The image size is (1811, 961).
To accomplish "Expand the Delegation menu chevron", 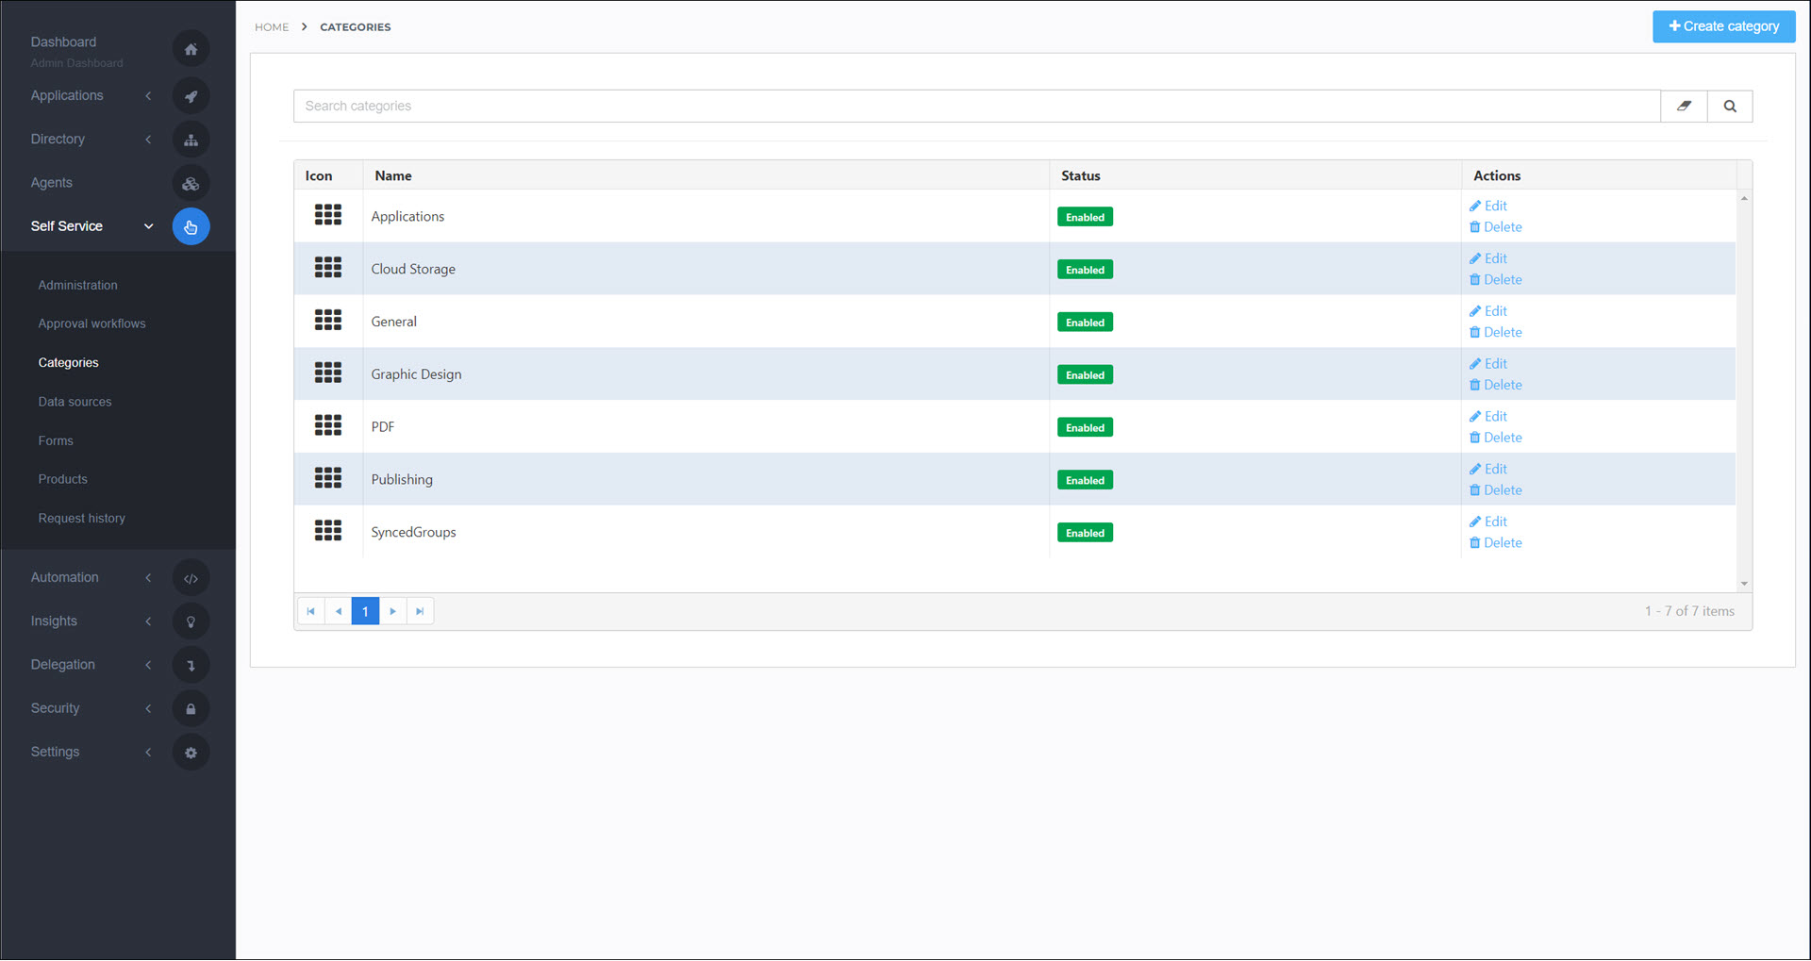I will click(148, 665).
